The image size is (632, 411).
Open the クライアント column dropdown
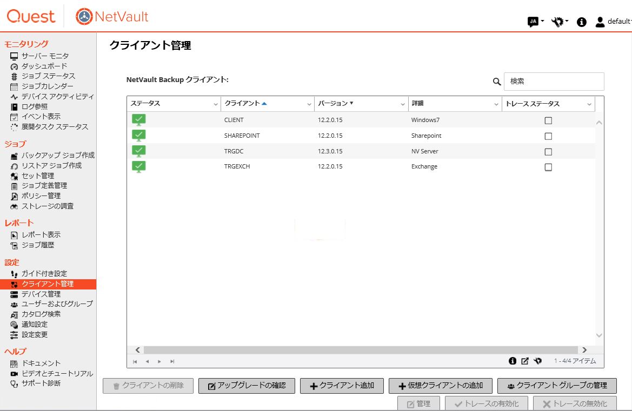309,104
